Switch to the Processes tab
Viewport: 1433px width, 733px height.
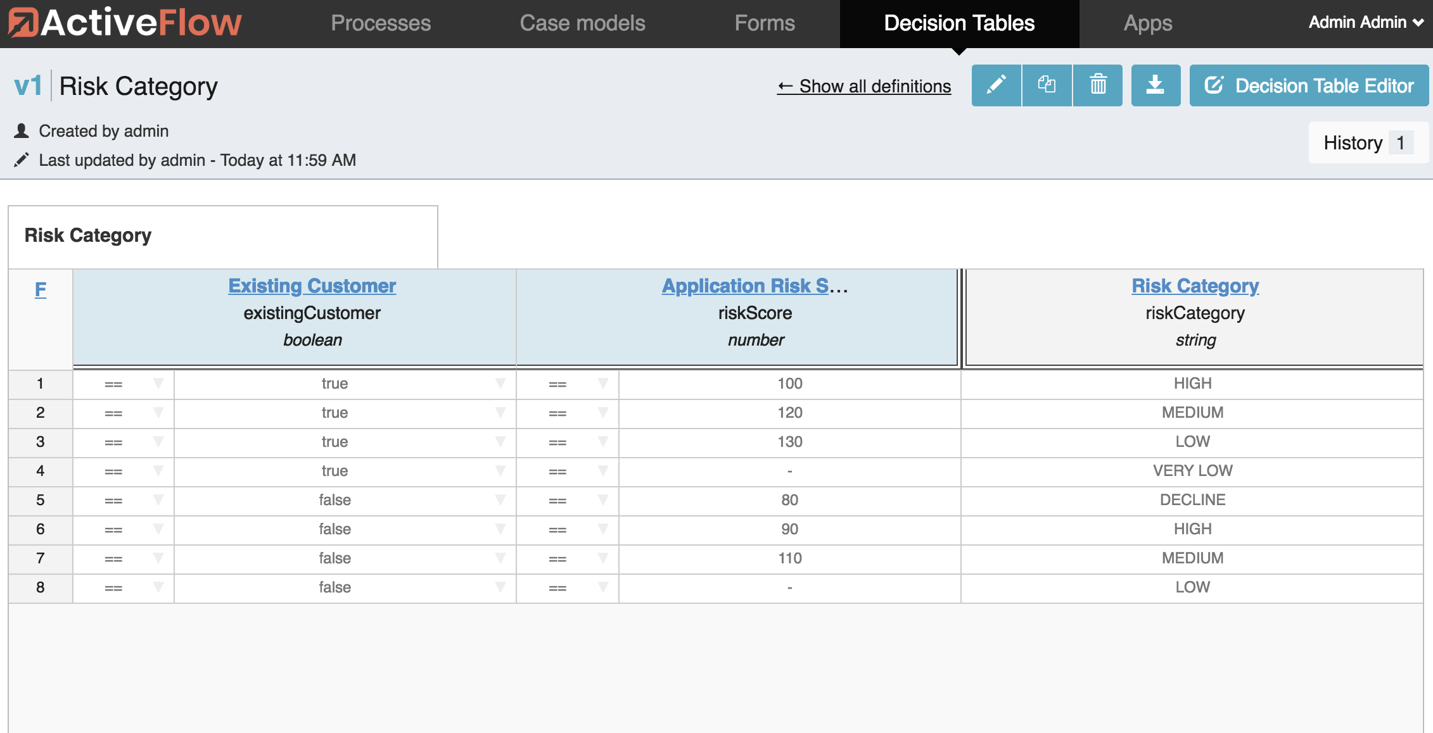tap(381, 23)
